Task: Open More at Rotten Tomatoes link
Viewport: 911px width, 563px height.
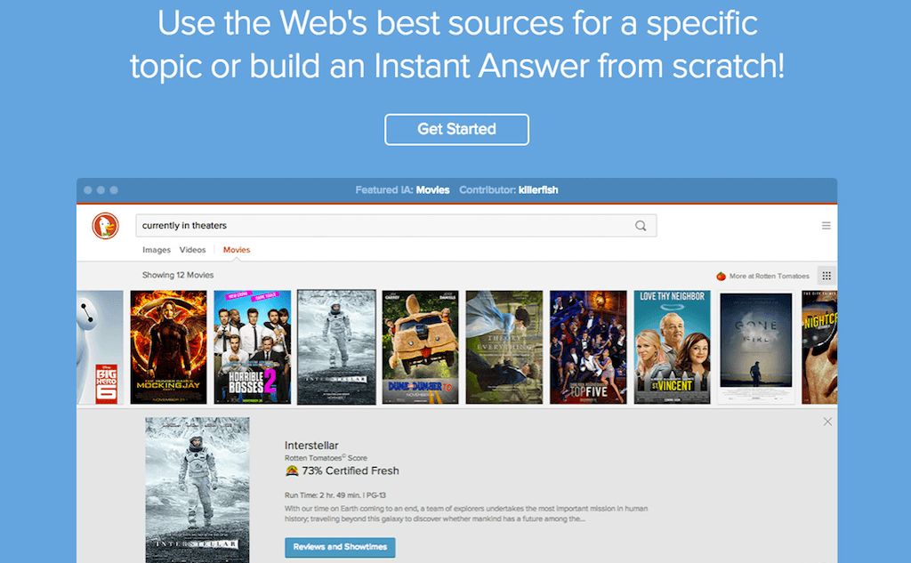Action: (x=769, y=277)
